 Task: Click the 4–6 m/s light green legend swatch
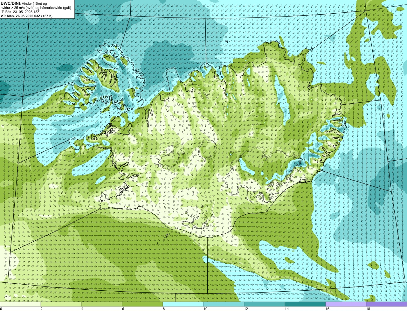click(102, 304)
